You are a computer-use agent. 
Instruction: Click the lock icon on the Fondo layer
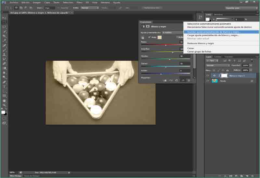252,81
